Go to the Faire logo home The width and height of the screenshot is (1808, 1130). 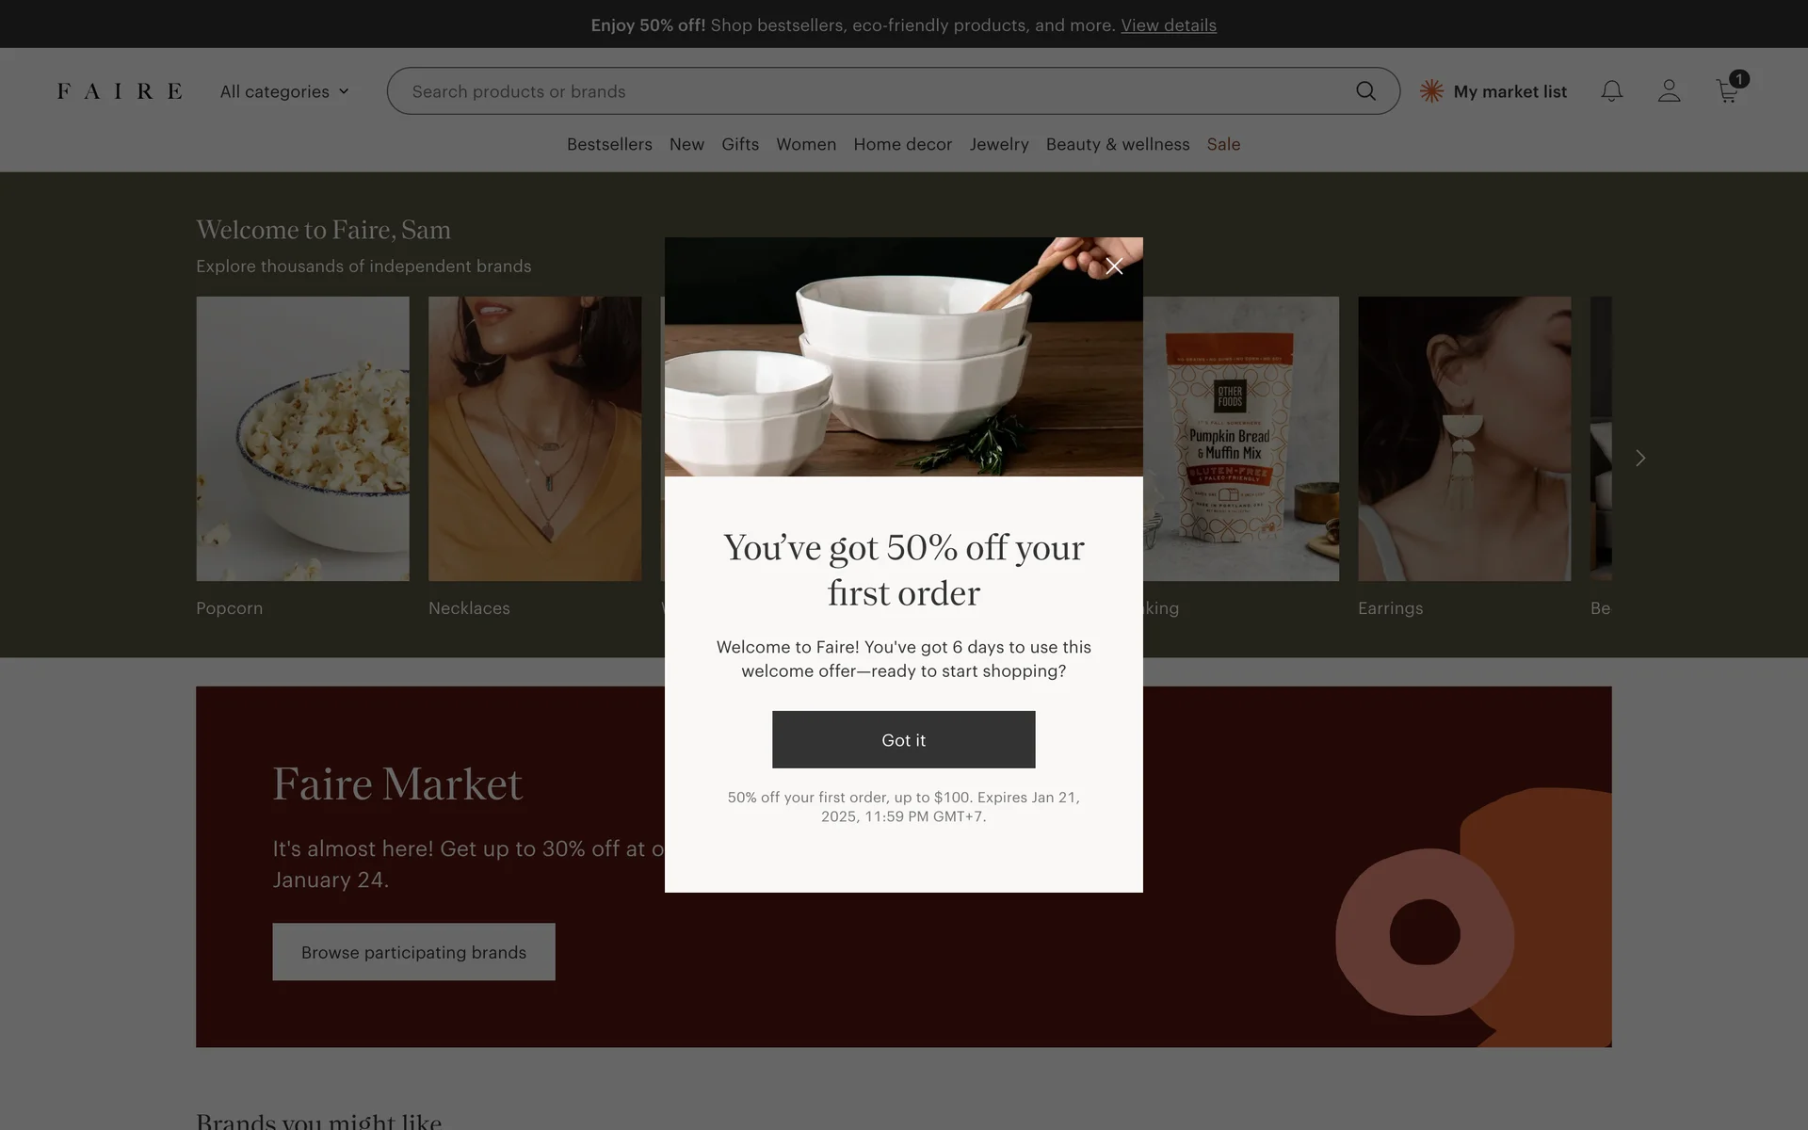[x=120, y=91]
